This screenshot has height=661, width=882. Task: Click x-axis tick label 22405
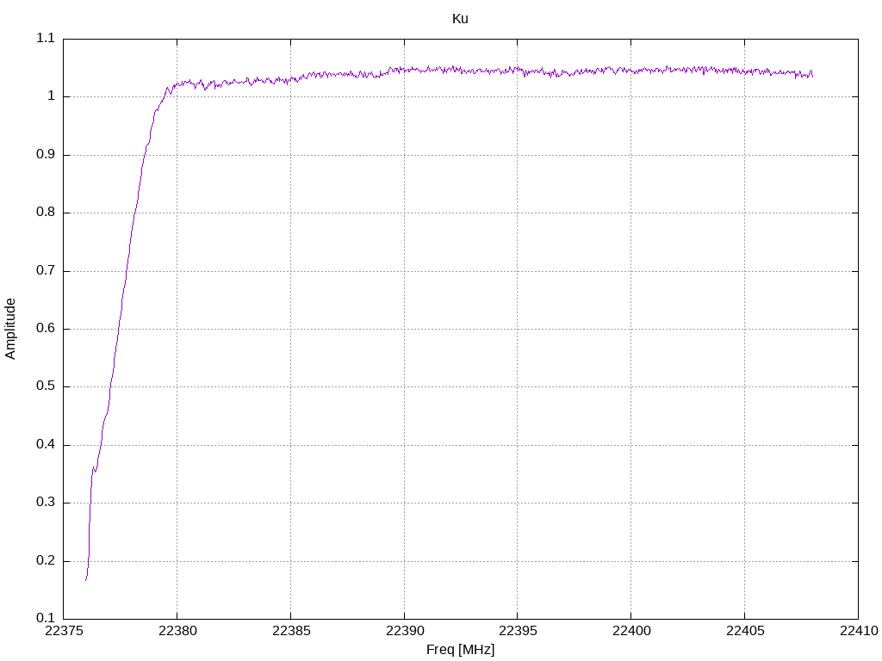pos(745,631)
